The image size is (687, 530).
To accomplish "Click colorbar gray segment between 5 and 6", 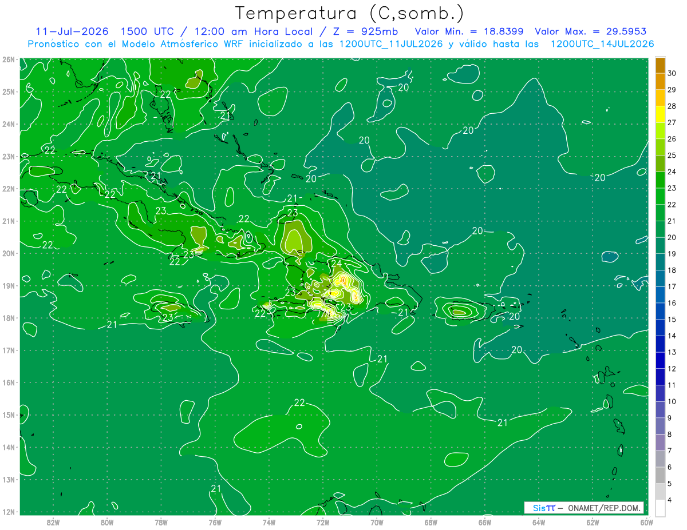I will click(660, 475).
